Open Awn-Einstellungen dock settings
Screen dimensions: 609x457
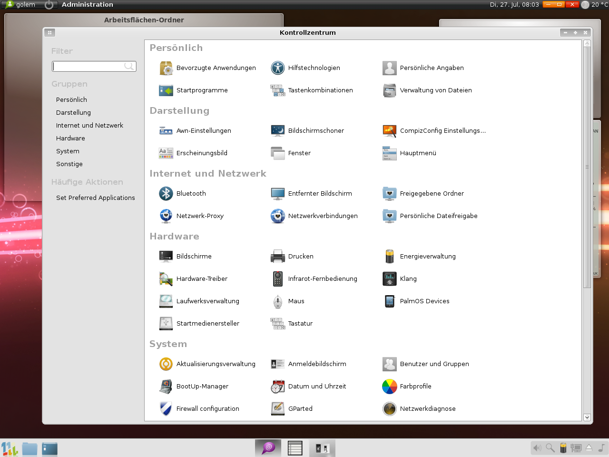pos(165,130)
